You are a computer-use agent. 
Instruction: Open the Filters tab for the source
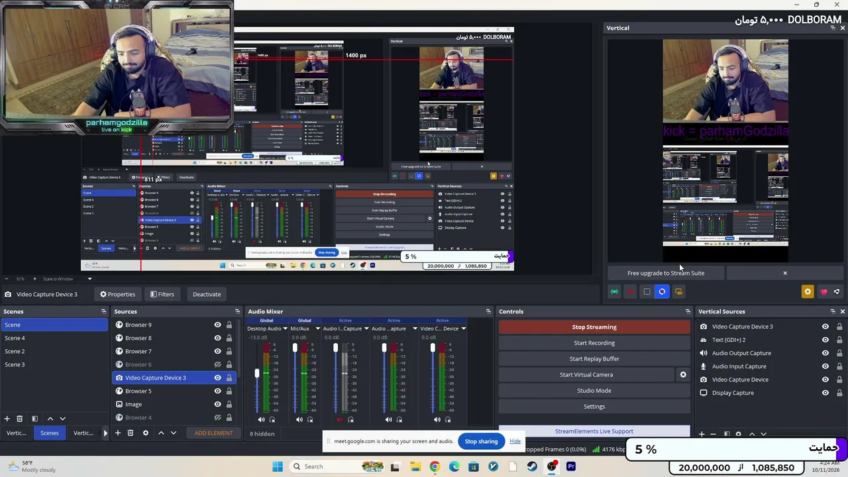click(162, 294)
